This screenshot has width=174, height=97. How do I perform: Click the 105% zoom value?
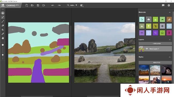[72, 5]
